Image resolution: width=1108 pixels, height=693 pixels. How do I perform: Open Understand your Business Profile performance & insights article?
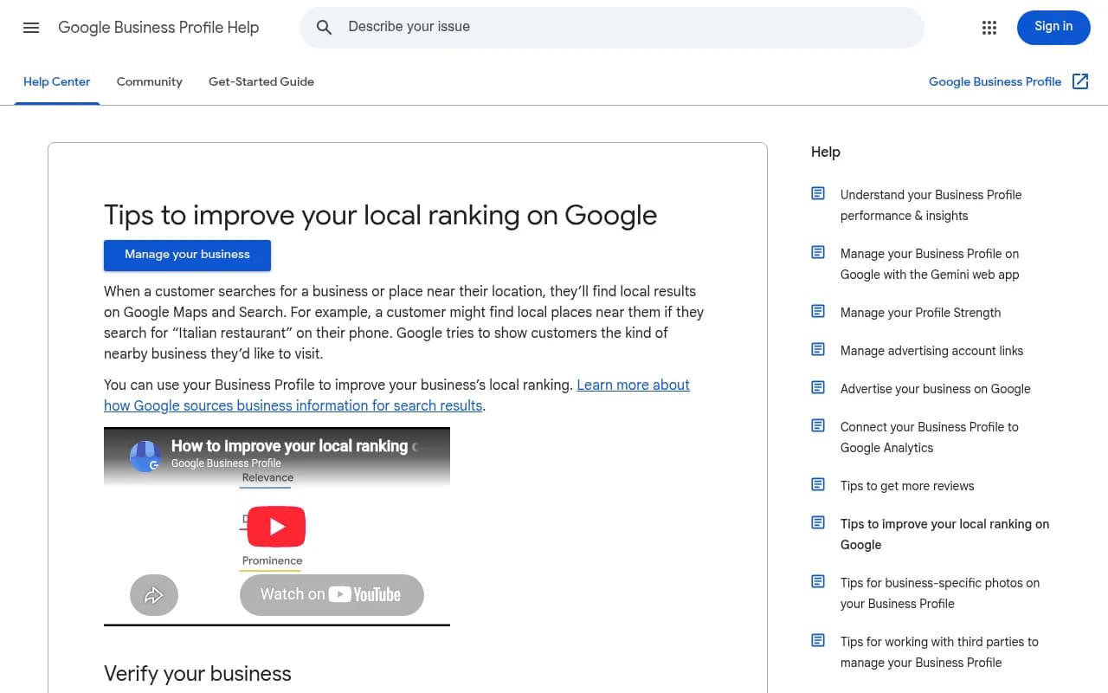(931, 205)
